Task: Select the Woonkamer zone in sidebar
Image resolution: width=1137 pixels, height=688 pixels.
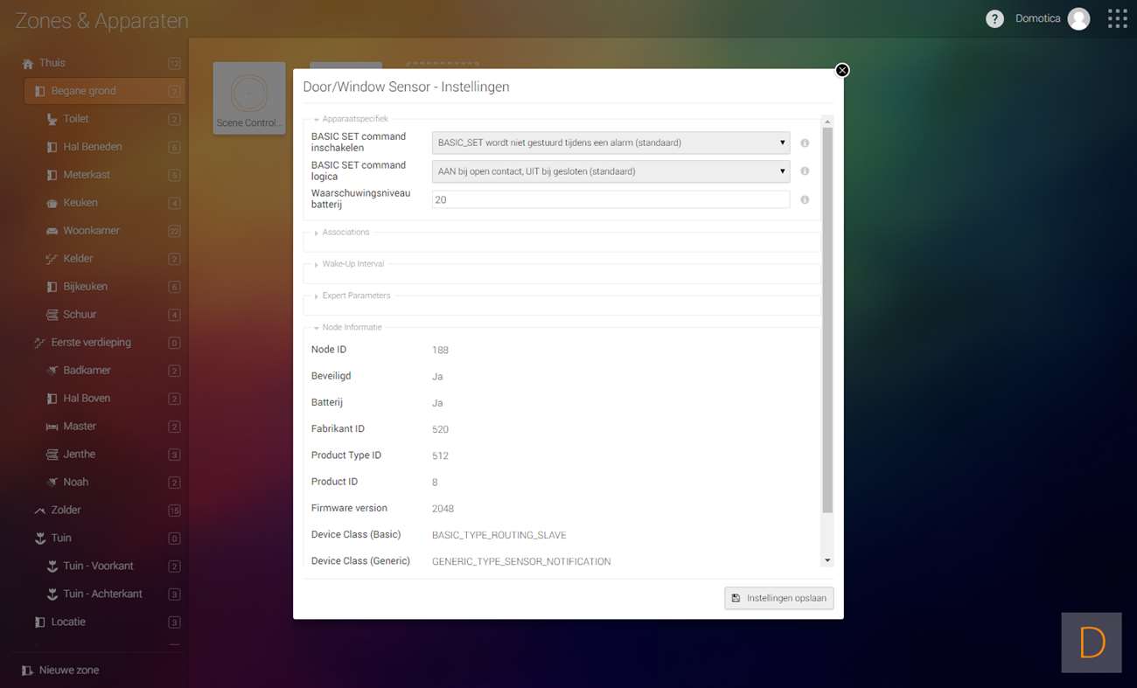Action: click(x=91, y=231)
